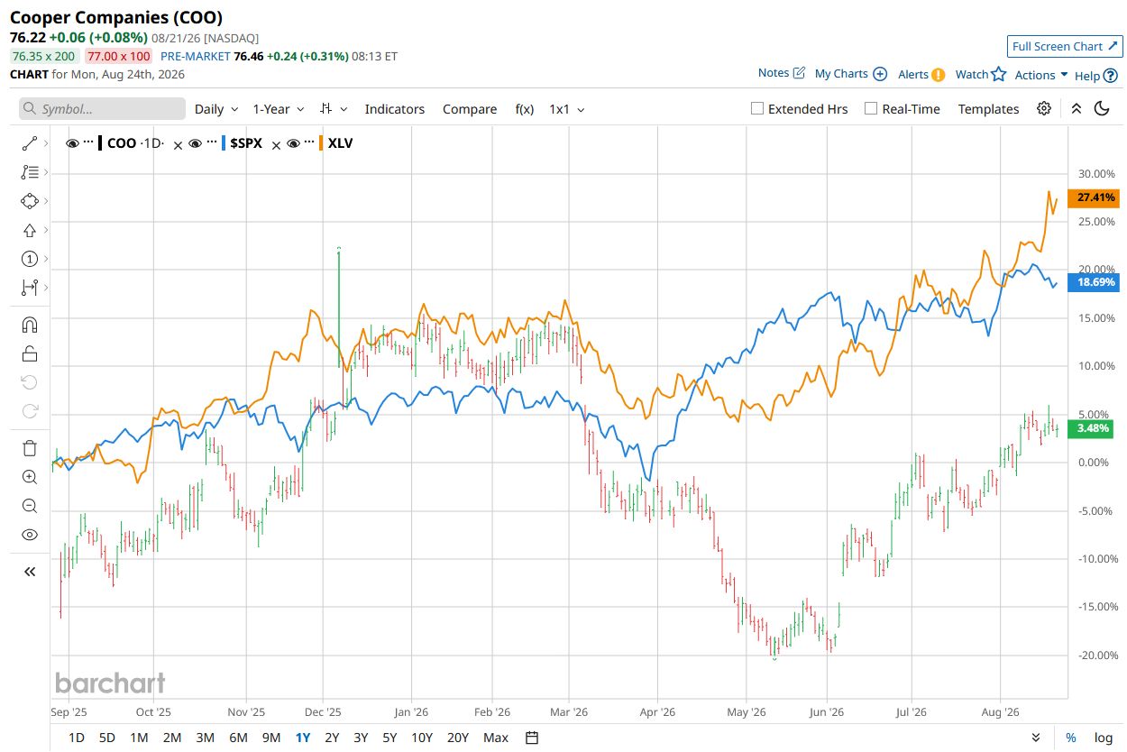Open the 1-Year period dropdown
This screenshot has height=752, width=1127.
point(279,109)
